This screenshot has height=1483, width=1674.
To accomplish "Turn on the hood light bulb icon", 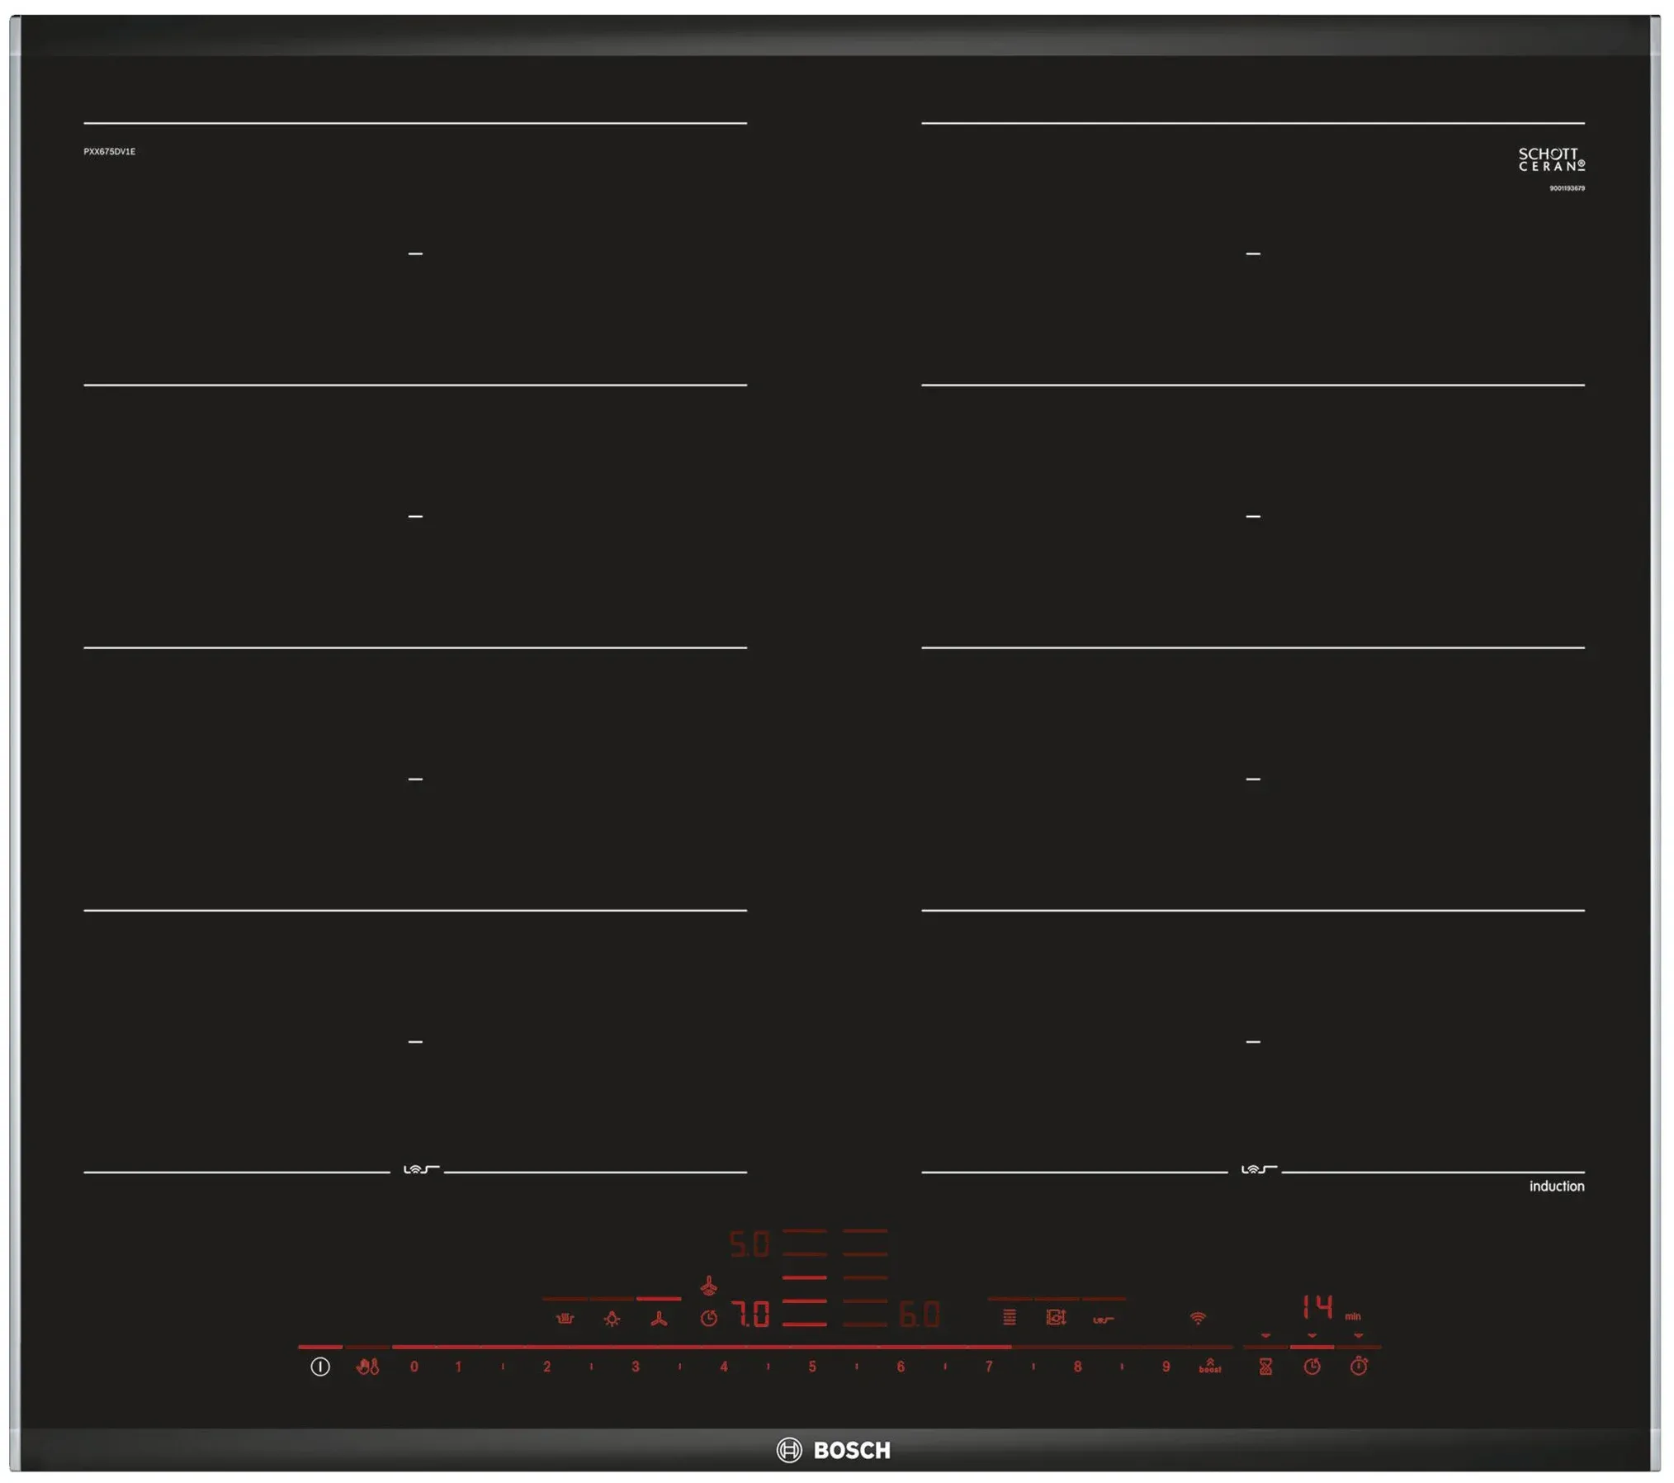I will [x=612, y=1319].
